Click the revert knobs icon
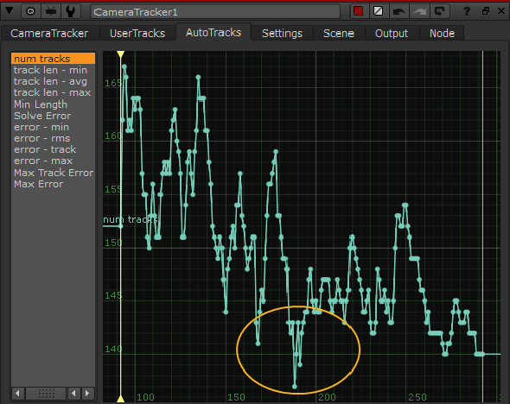Screen dimensions: 510x404 pyautogui.click(x=440, y=12)
